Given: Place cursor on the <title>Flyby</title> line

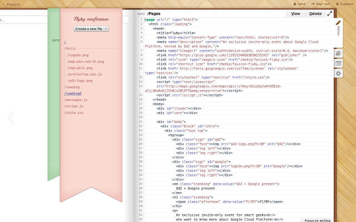Looking at the screenshot, I should (176, 33).
